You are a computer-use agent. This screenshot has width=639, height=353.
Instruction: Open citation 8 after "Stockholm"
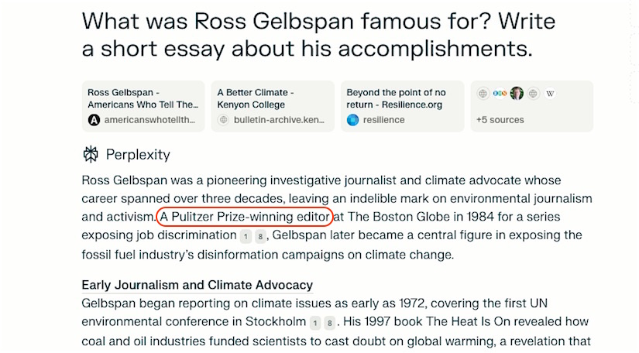click(x=331, y=323)
